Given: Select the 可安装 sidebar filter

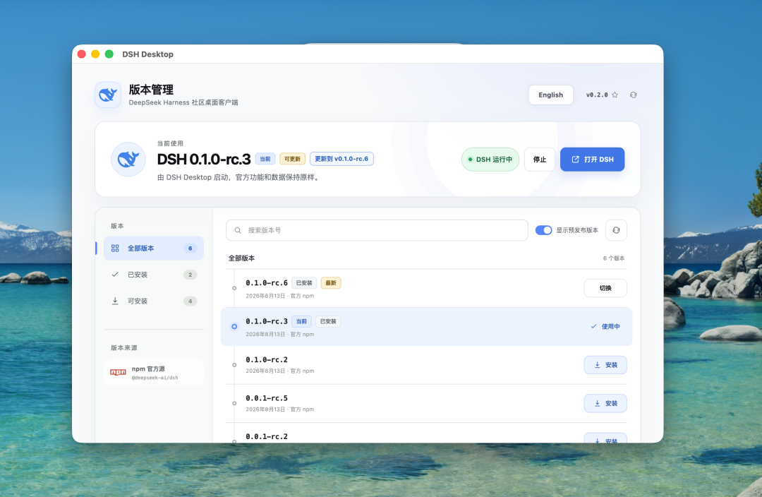Looking at the screenshot, I should click(x=154, y=301).
